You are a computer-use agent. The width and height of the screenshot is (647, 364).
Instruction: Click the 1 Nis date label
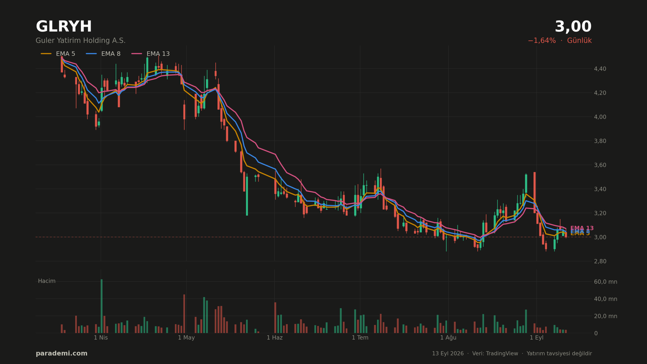tap(101, 338)
